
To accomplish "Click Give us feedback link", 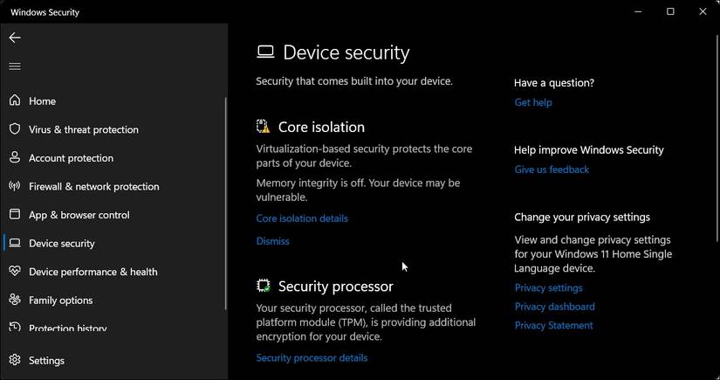I will pos(552,169).
